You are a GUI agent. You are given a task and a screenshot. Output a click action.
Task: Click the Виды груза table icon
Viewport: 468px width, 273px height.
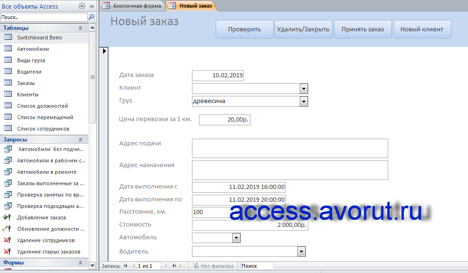(x=8, y=60)
